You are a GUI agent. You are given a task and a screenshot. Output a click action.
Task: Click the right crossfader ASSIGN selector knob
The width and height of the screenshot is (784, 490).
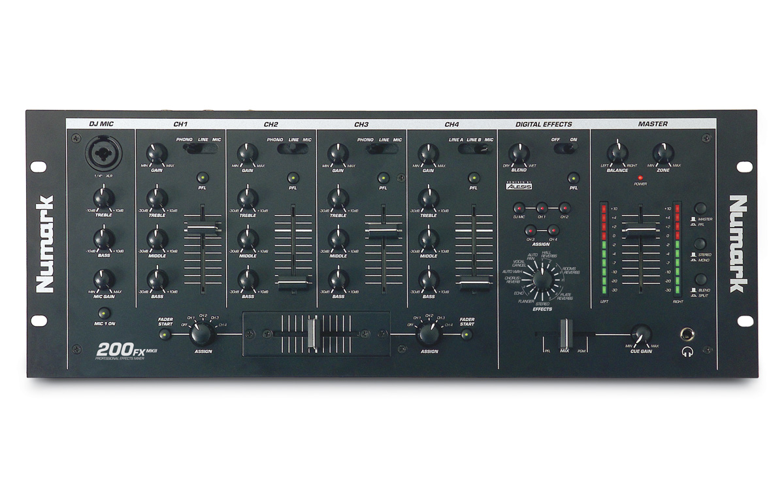click(x=429, y=335)
